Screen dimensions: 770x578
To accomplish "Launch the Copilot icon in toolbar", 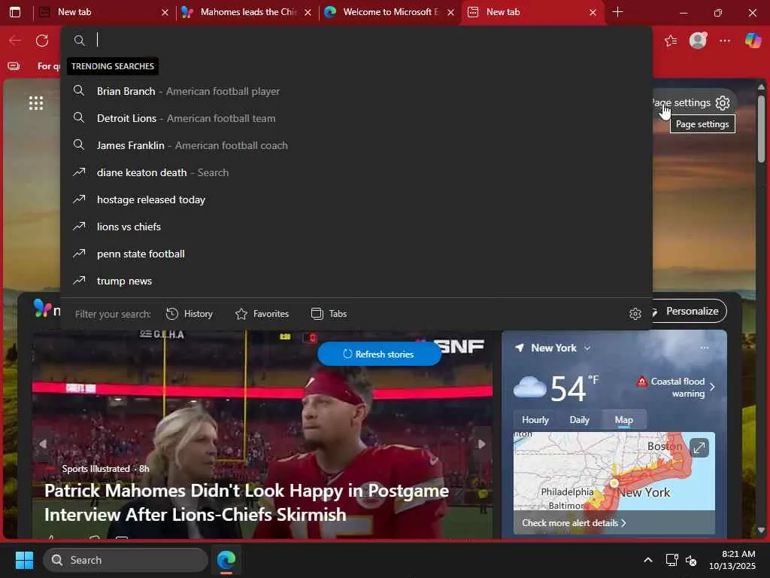I will pyautogui.click(x=753, y=41).
